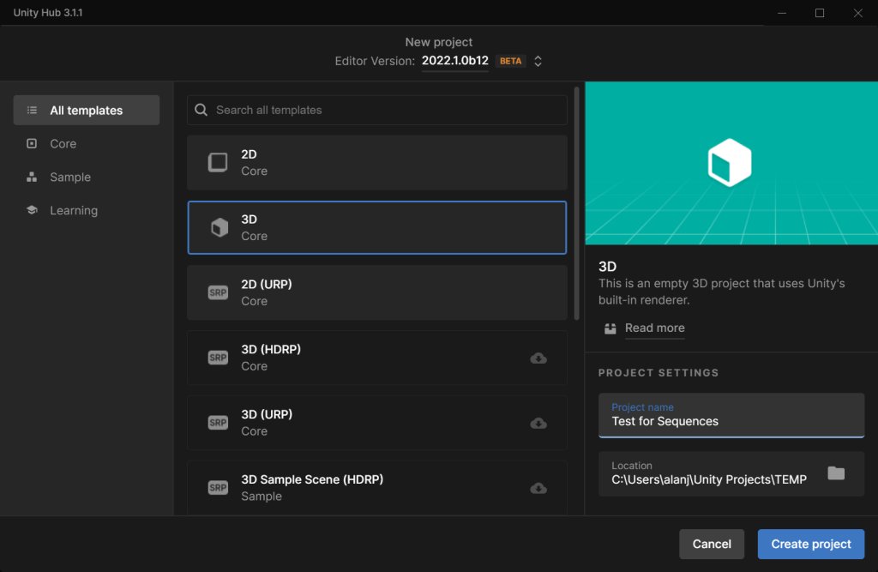Select the 3D (URP) template
This screenshot has width=878, height=572.
pyautogui.click(x=377, y=423)
